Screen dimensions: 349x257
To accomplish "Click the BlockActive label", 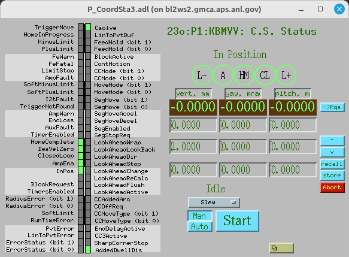I will click(x=114, y=57).
